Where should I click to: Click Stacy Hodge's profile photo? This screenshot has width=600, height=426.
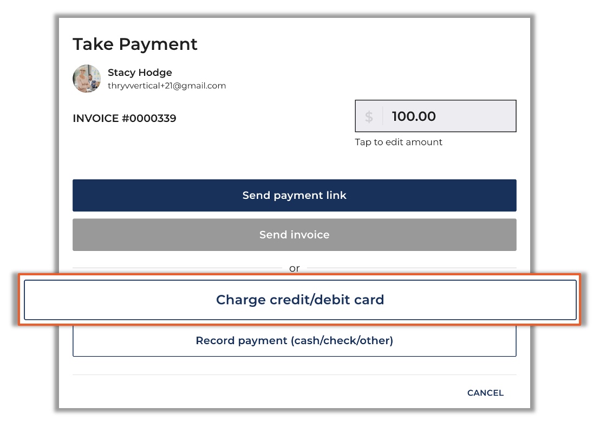click(87, 79)
